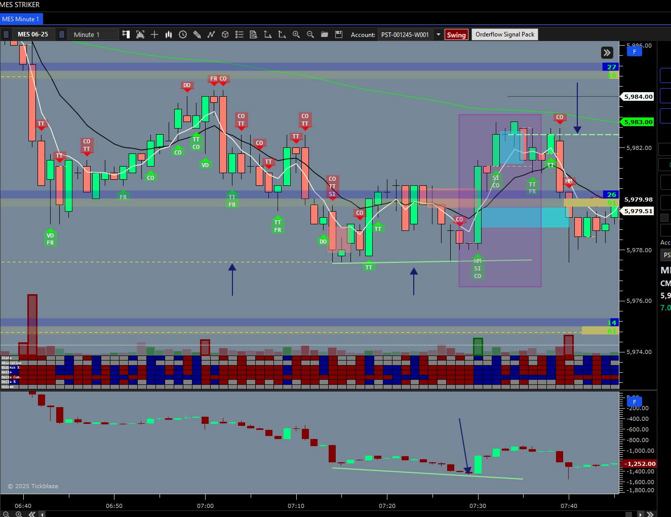Open the bulleted list icon
671x517 pixels.
[240, 34]
